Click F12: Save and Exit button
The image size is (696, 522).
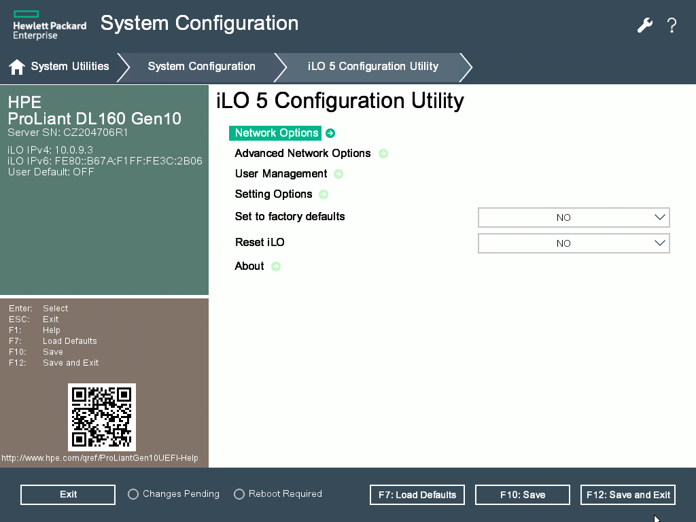coord(628,495)
